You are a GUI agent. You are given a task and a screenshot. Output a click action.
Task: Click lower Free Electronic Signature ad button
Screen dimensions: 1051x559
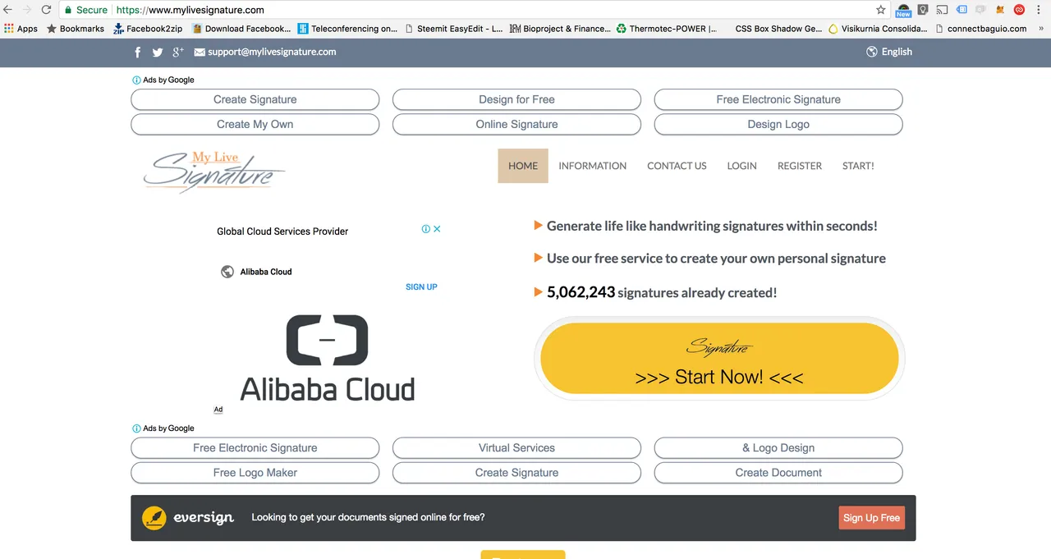click(x=255, y=448)
